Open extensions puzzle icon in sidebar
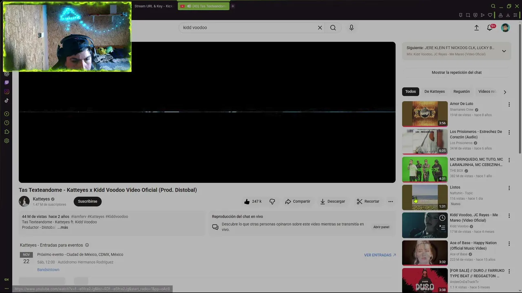The width and height of the screenshot is (522, 293). click(7, 132)
